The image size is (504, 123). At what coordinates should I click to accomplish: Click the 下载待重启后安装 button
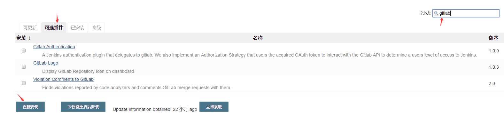83,107
